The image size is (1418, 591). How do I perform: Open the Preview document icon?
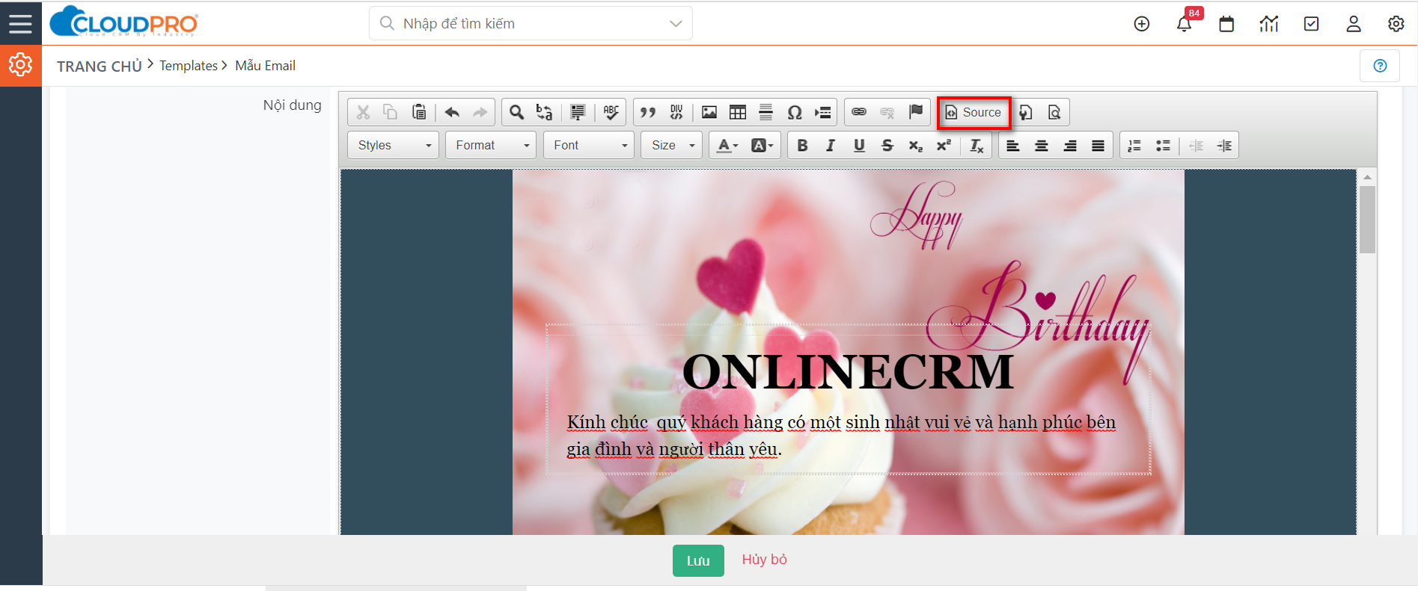tap(1054, 112)
